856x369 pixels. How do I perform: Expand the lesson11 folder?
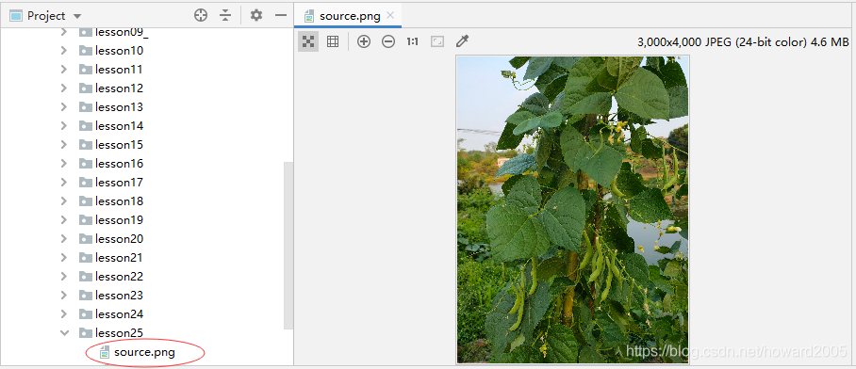coord(64,70)
